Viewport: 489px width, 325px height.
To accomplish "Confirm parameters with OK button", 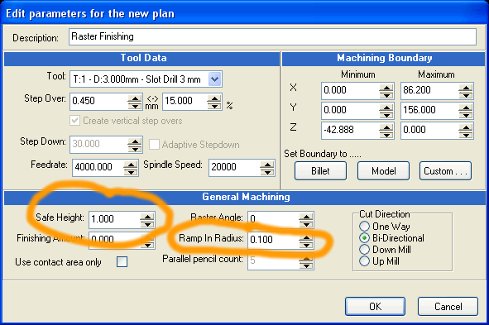I will coord(375,306).
